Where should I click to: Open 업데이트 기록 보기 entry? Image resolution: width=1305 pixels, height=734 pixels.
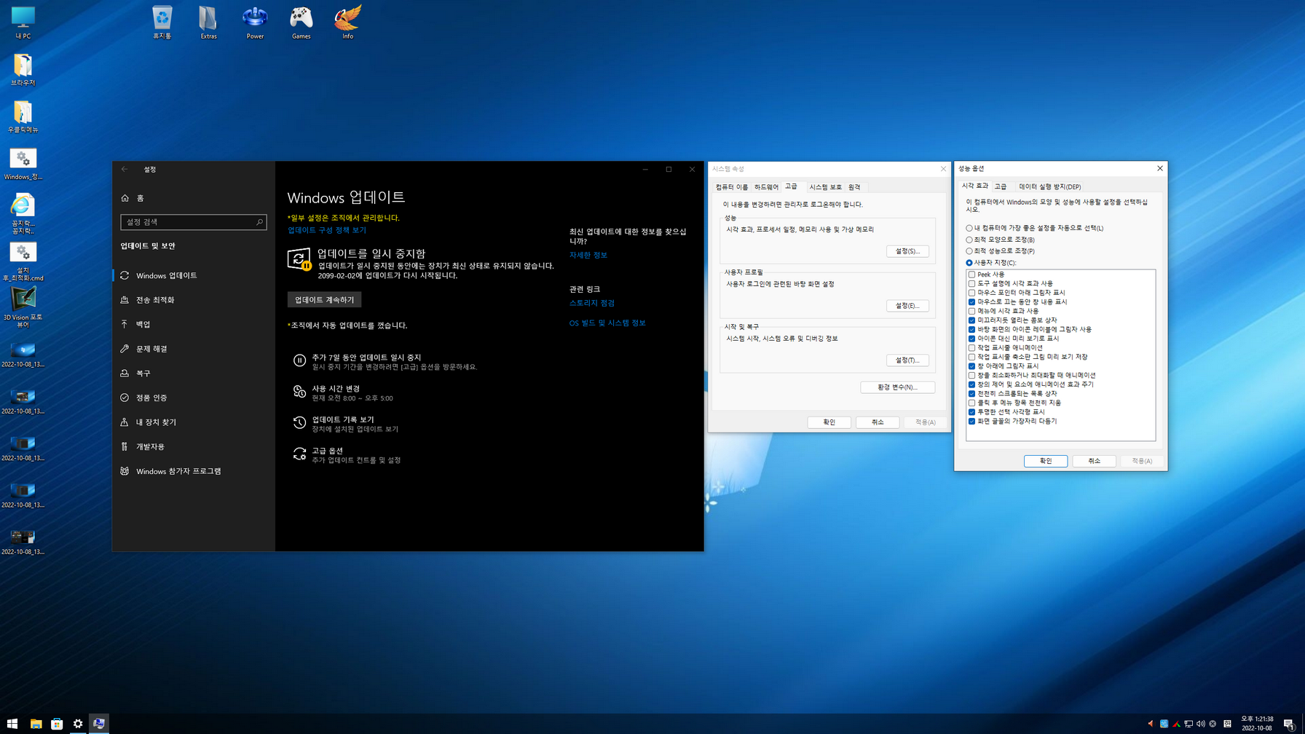tap(346, 424)
